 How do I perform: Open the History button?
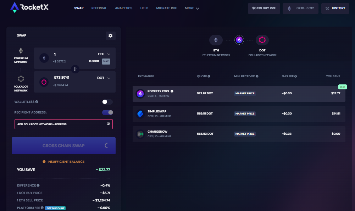click(x=335, y=9)
